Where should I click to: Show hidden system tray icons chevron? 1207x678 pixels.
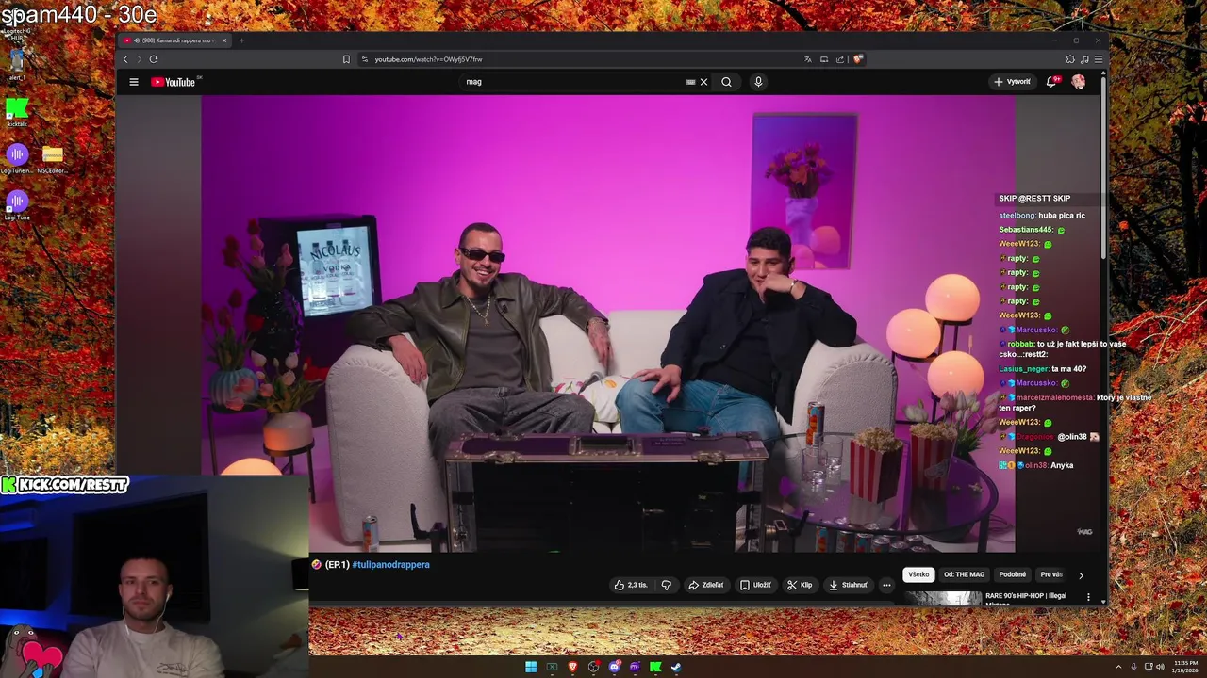tap(1118, 667)
